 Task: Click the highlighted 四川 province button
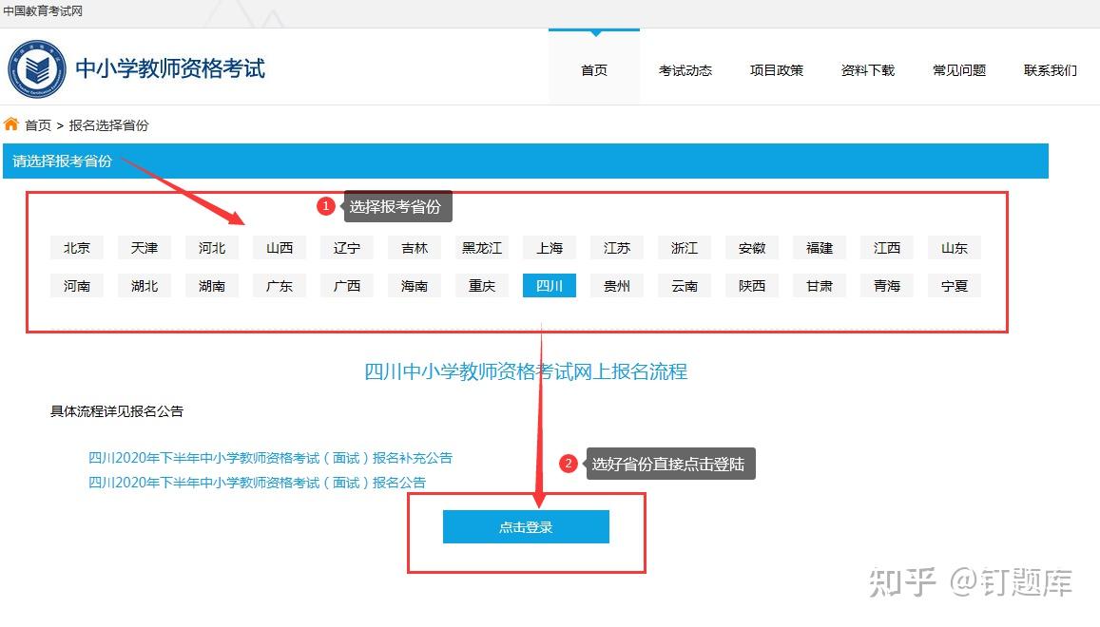tap(550, 285)
